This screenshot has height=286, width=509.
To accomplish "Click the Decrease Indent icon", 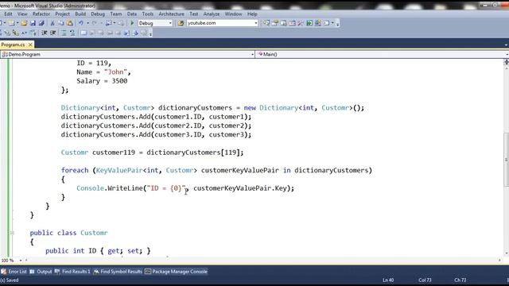I will (45, 33).
